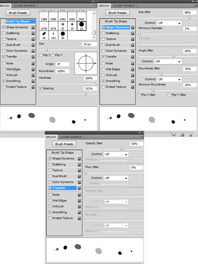Click brush tip list scroll-up arrow

click(x=94, y=13)
